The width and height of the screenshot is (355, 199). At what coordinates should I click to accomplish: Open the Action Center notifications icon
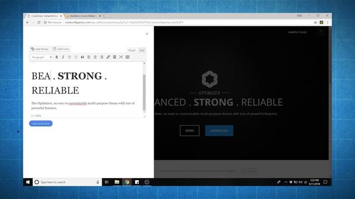(x=326, y=182)
